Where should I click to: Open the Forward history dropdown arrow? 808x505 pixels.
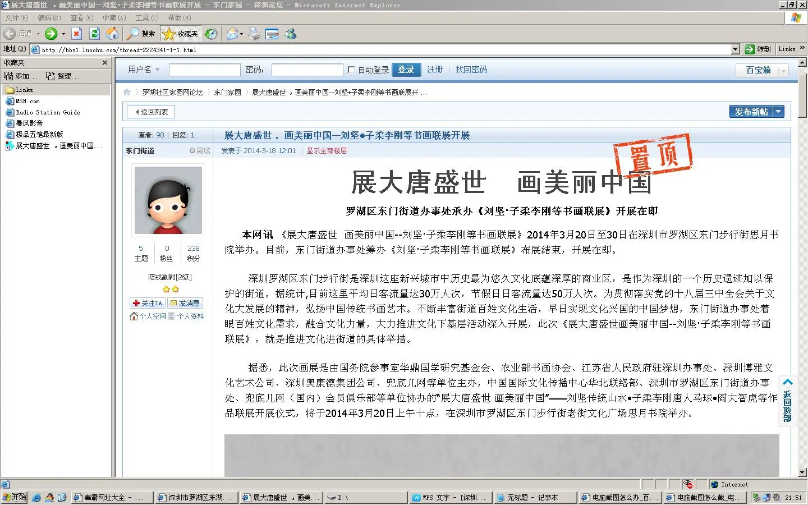click(63, 34)
